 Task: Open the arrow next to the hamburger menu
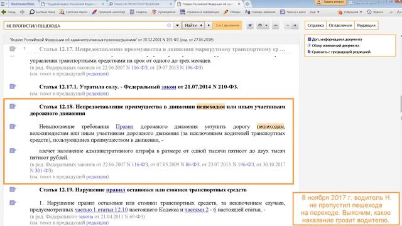pos(7,4)
